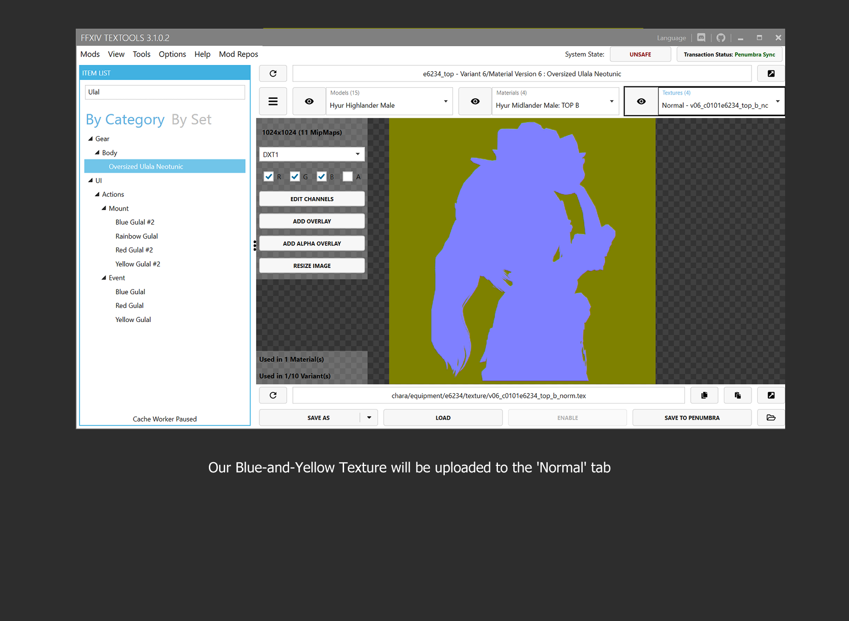Switch to the By Set tab

(x=191, y=119)
